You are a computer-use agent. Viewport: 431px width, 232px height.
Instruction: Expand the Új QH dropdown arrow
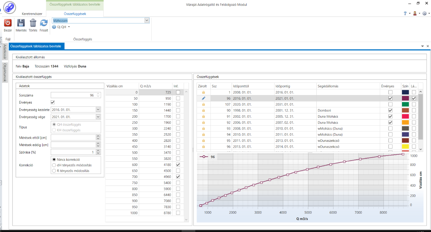point(69,27)
